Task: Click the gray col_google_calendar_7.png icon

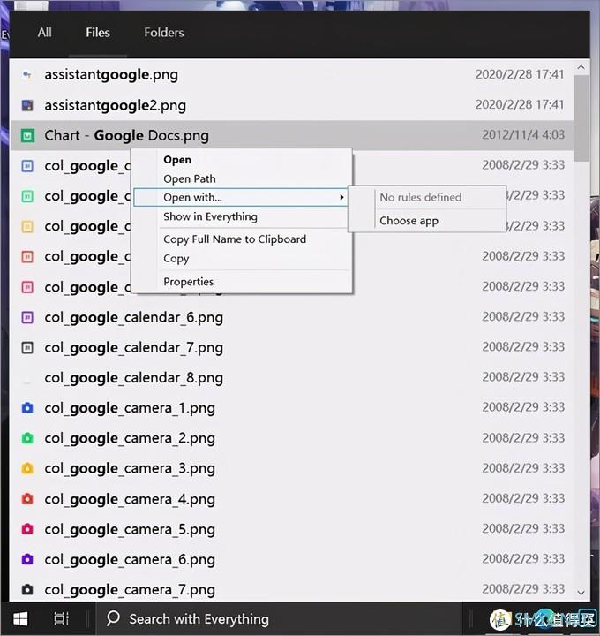Action: click(x=27, y=348)
